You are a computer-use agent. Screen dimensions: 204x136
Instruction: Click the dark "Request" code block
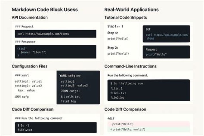pyautogui.click(x=166, y=52)
